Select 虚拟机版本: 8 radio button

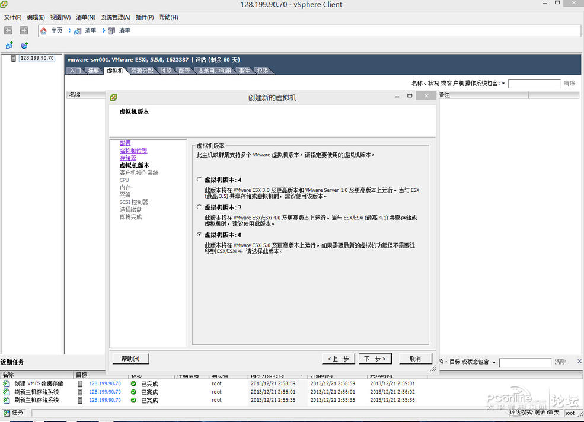199,235
